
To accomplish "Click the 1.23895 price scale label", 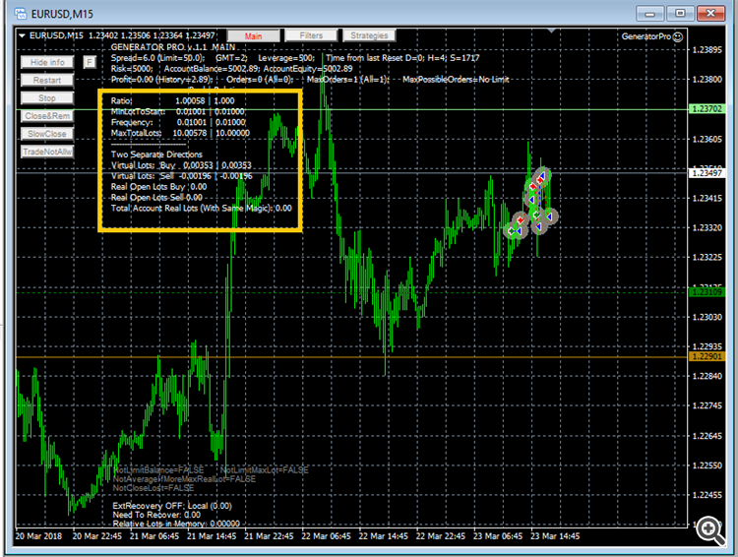I will tap(707, 50).
